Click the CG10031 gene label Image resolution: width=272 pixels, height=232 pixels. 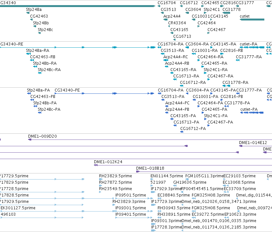click(201, 16)
